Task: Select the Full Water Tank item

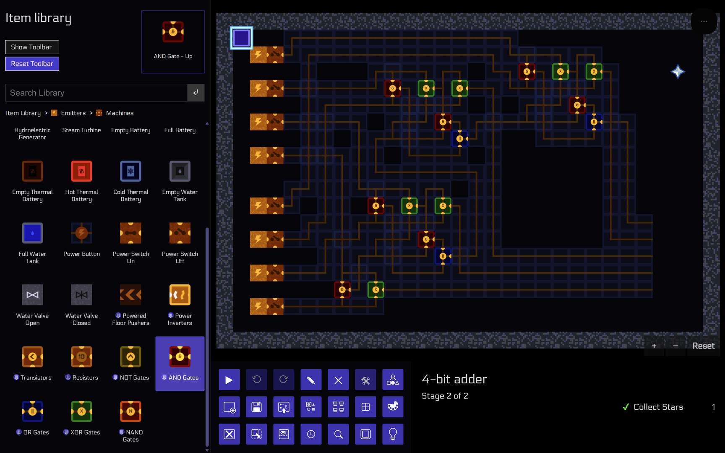Action: pos(32,240)
